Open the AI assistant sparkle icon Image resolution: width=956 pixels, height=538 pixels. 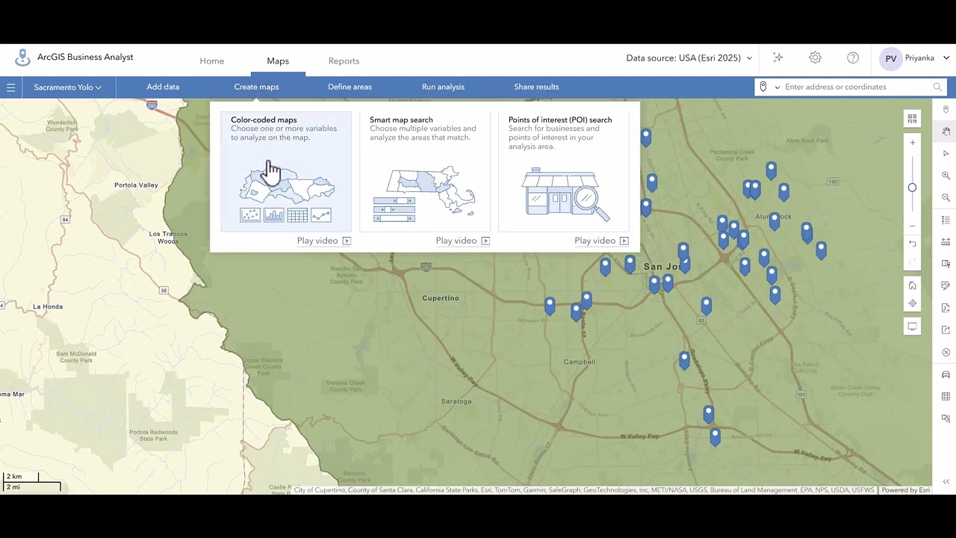click(x=777, y=58)
